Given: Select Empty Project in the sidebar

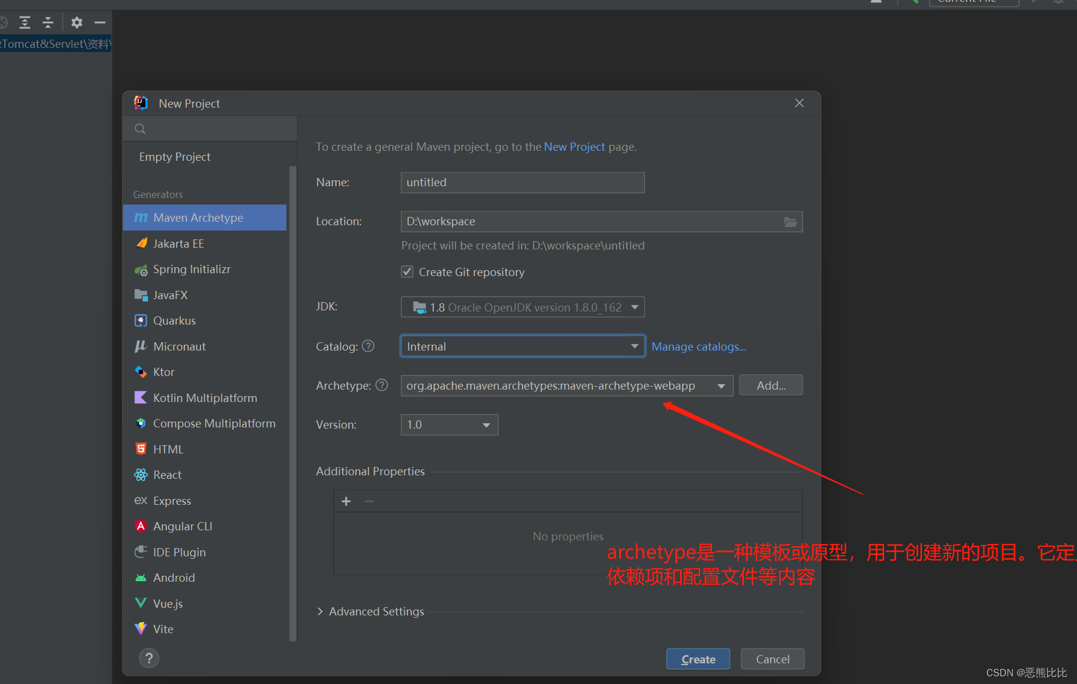Looking at the screenshot, I should click(175, 157).
